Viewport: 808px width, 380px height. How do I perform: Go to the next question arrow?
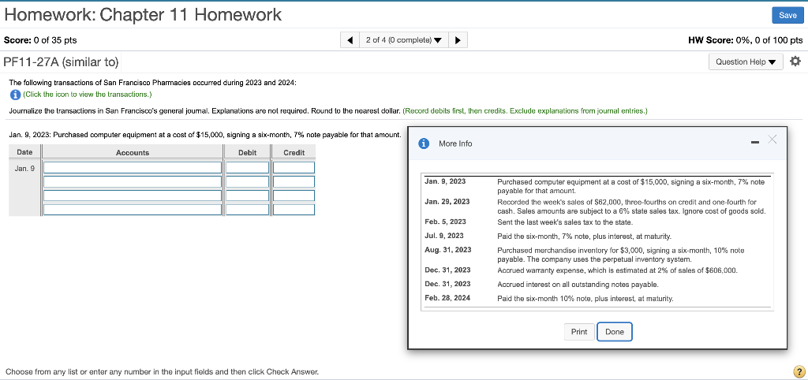coord(458,40)
